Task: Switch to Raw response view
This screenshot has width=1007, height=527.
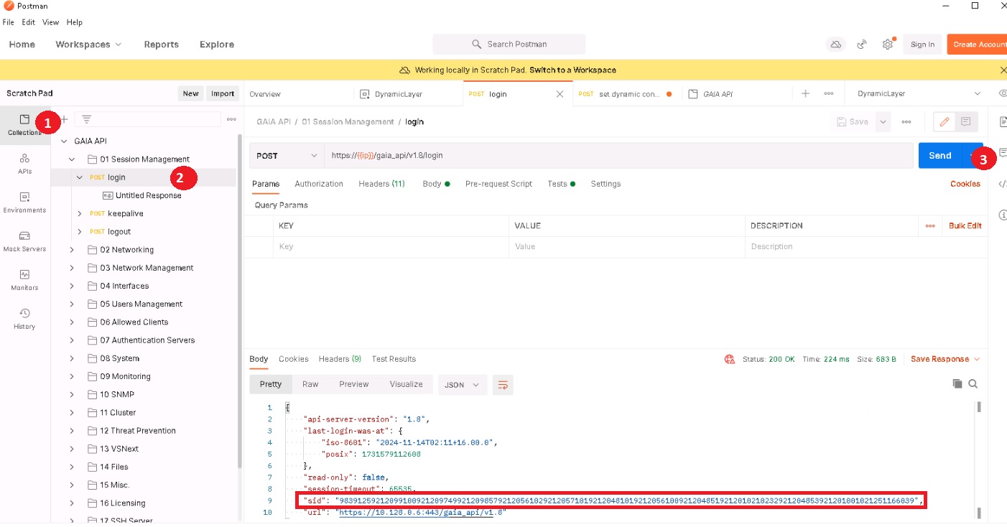Action: tap(310, 384)
